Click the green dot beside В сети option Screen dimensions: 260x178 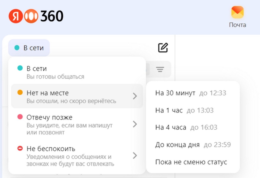tap(20, 68)
